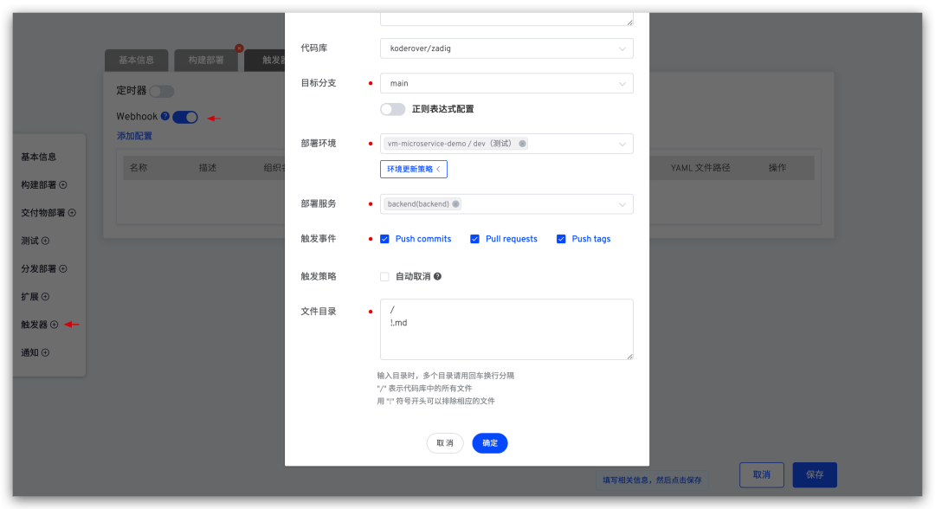Select 构建部署 in the left sidebar
Screen dimensions: 935x509
[x=39, y=184]
